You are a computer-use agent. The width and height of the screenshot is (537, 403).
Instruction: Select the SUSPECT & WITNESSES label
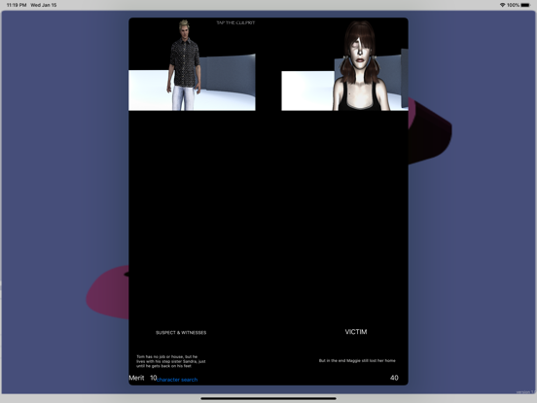181,332
